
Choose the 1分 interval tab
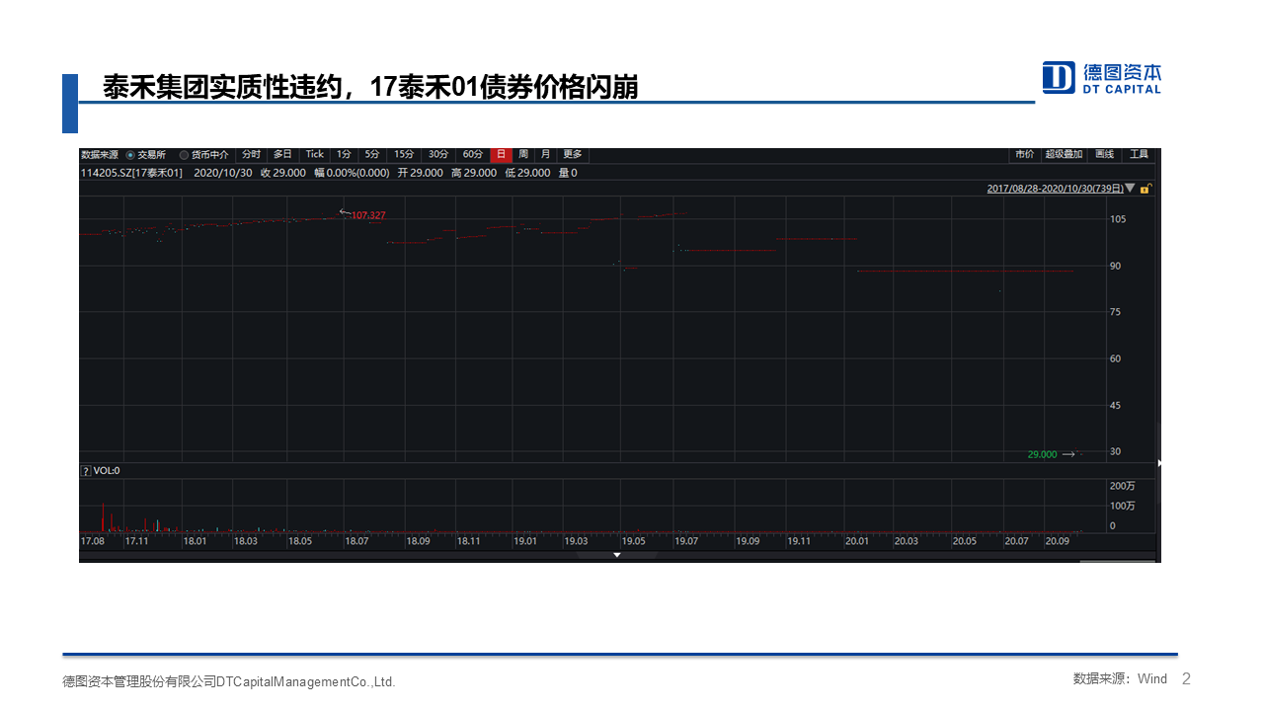pyautogui.click(x=344, y=155)
